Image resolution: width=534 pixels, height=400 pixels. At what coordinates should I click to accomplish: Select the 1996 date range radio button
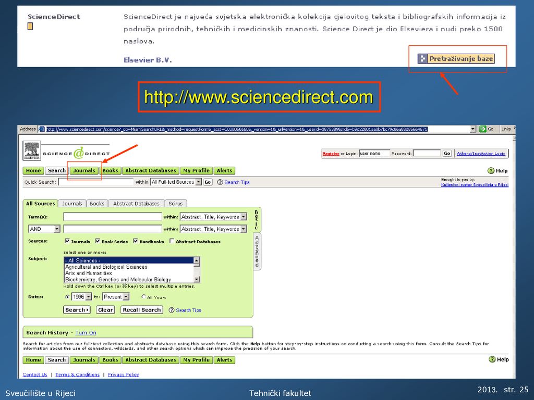[67, 296]
